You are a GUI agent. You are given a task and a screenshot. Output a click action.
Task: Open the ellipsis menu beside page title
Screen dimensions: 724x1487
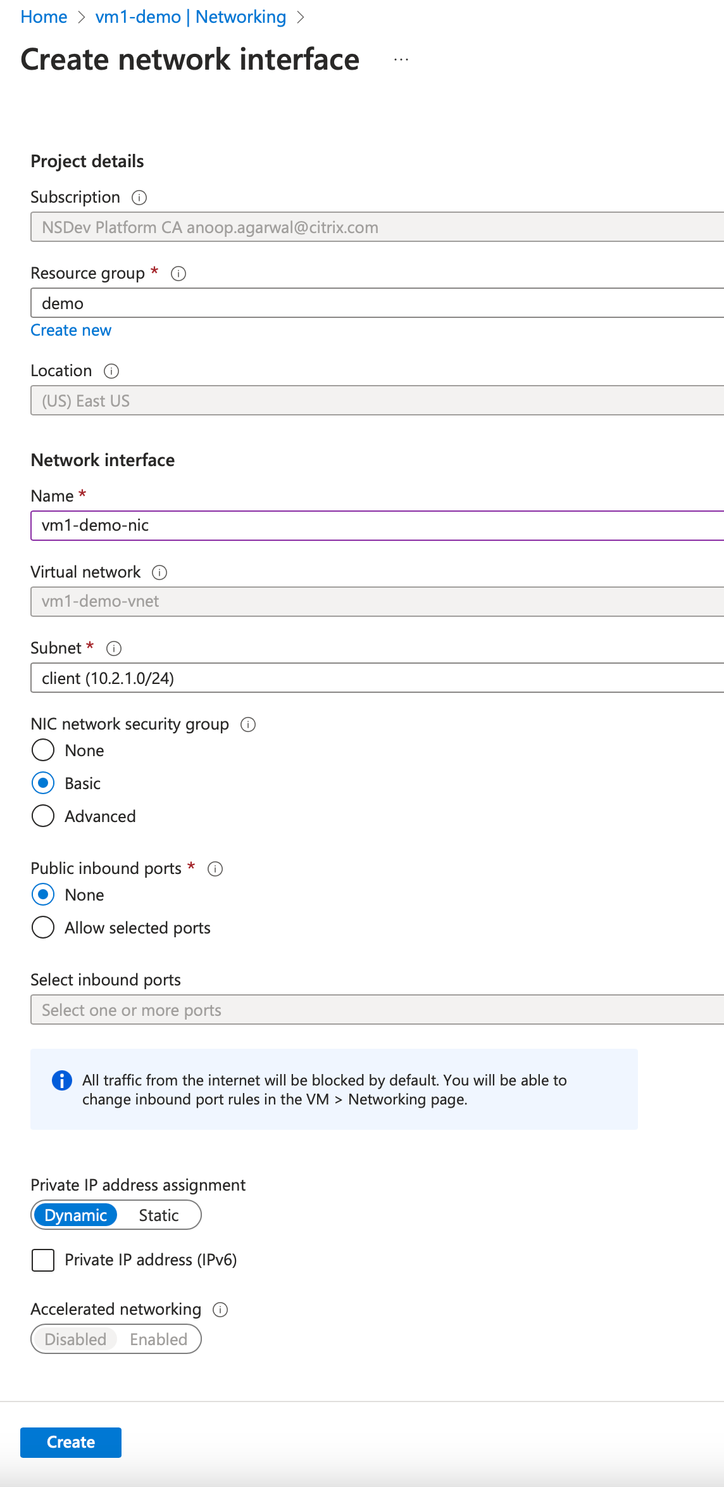(x=401, y=60)
